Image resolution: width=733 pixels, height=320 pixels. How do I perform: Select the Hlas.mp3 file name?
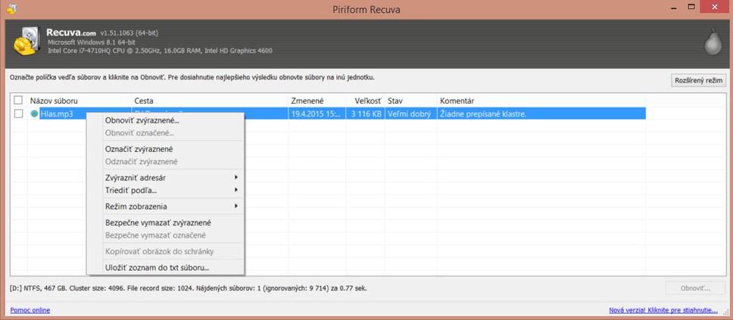(x=57, y=113)
